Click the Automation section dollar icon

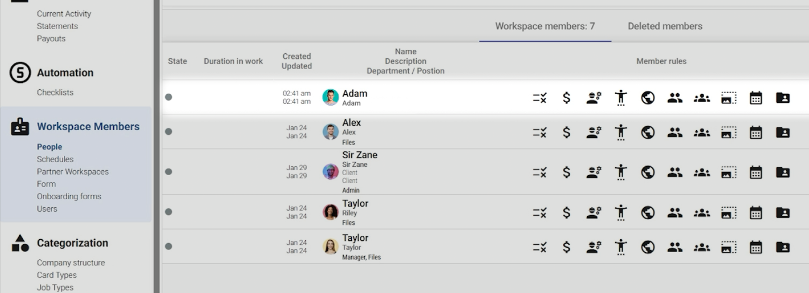click(x=20, y=73)
